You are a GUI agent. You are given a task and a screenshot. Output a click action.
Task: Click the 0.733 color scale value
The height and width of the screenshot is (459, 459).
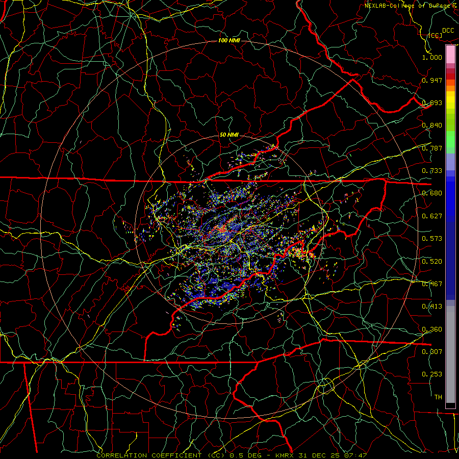tap(432, 171)
